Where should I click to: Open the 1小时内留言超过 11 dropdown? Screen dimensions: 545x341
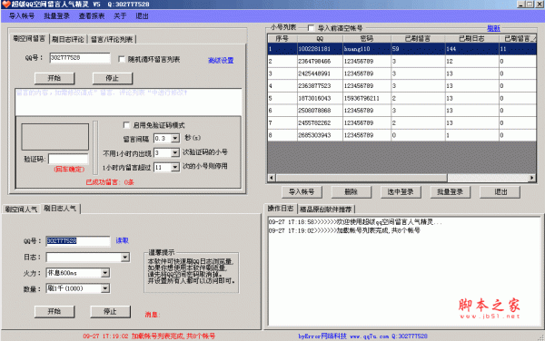175,167
